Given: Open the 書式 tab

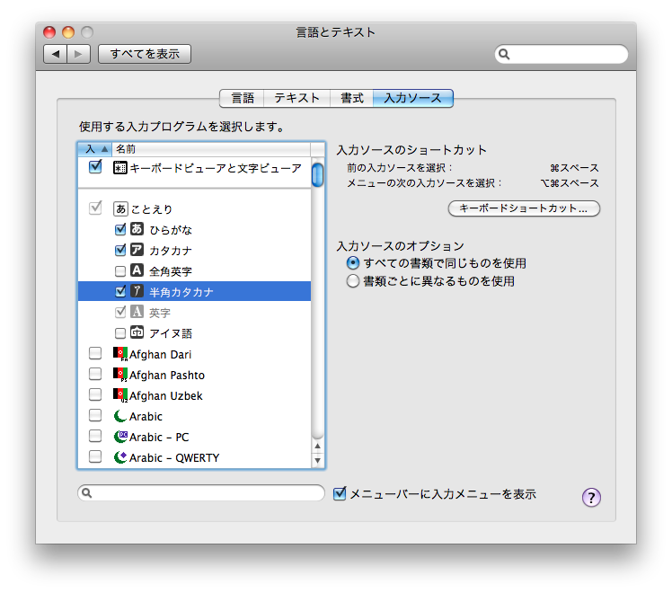Looking at the screenshot, I should (351, 98).
